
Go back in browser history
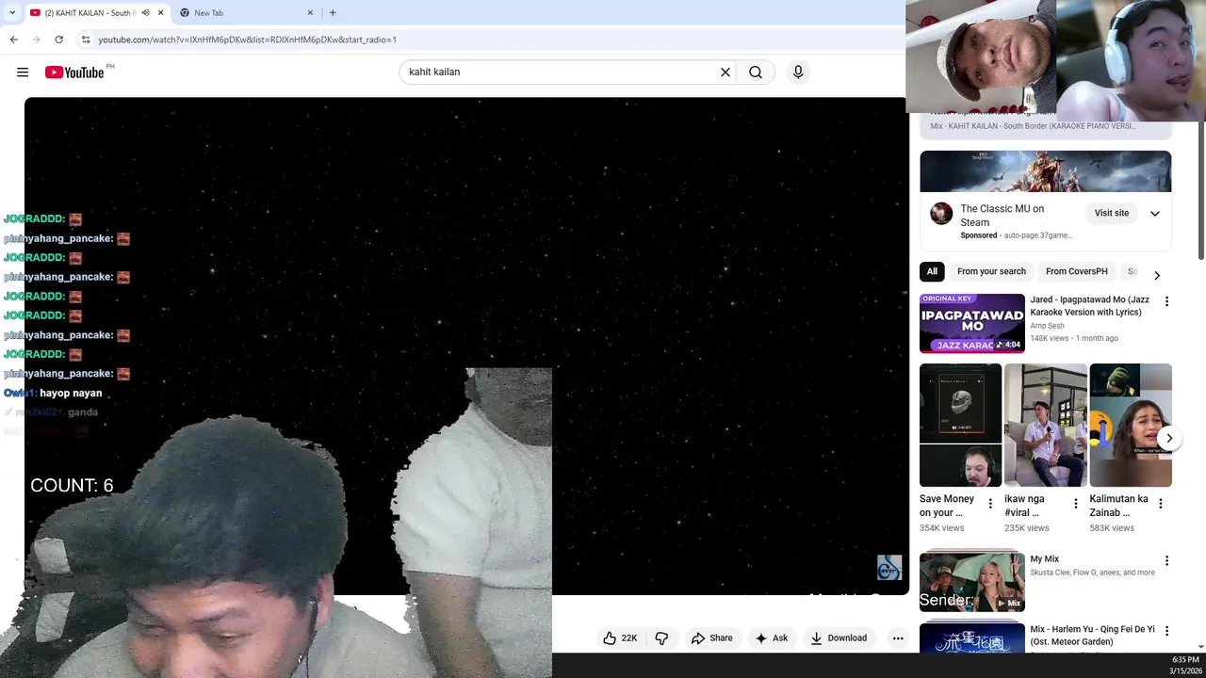click(x=13, y=40)
